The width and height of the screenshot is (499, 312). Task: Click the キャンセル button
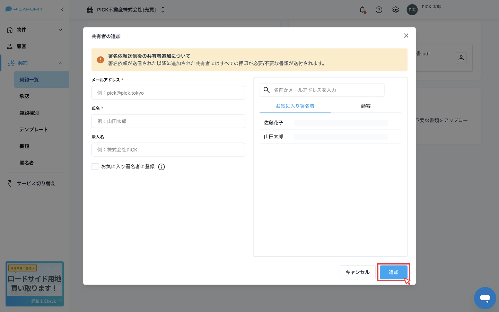coord(357,272)
